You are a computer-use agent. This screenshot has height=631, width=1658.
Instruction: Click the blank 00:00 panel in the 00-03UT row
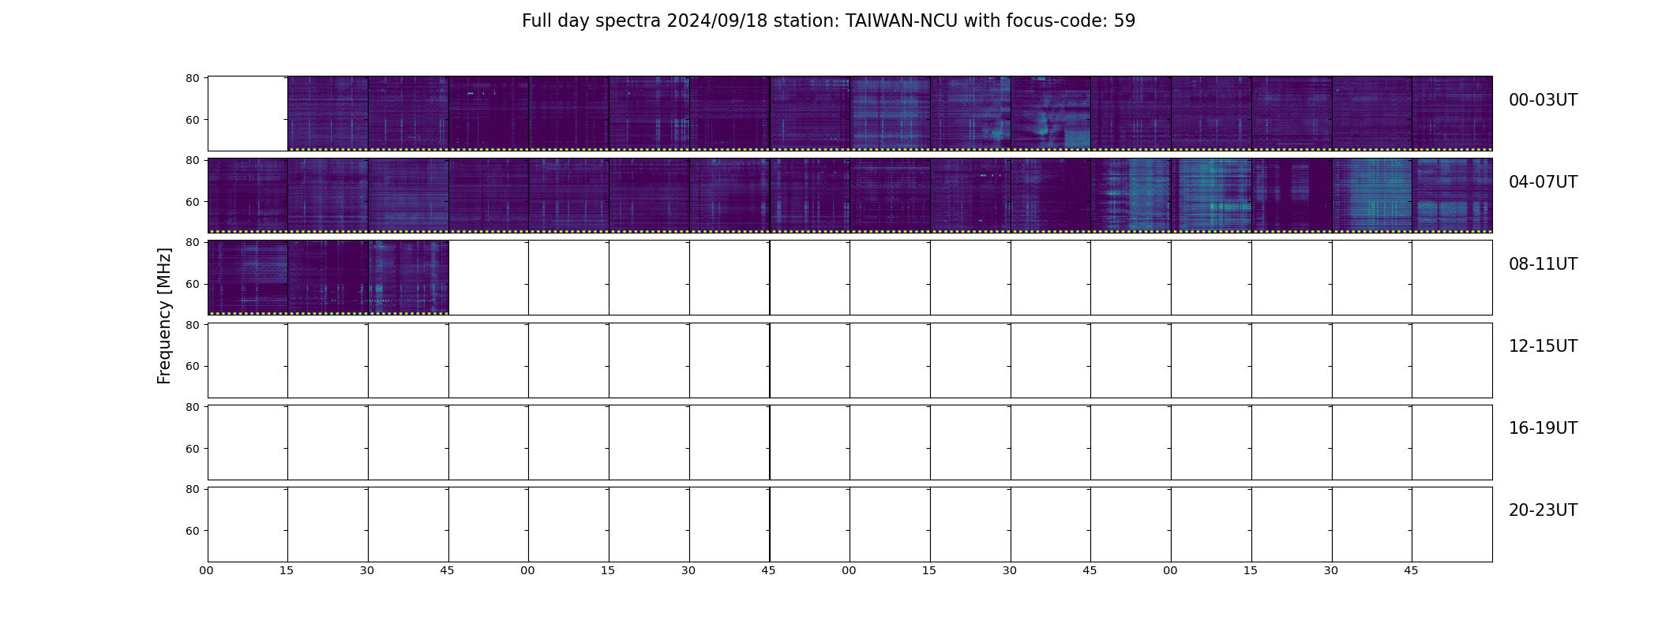[247, 114]
